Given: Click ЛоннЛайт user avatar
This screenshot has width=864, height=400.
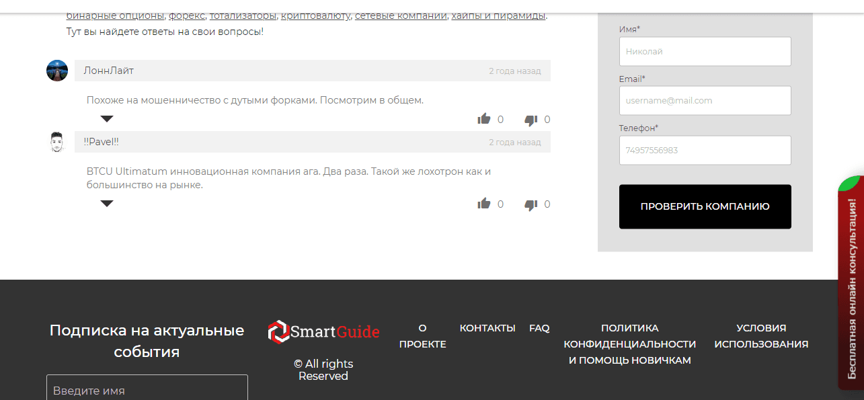Looking at the screenshot, I should click(57, 71).
